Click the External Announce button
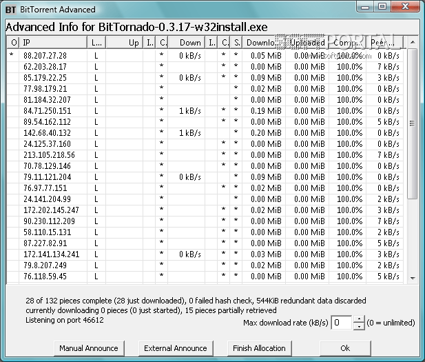This screenshot has height=362, width=425. 176,348
